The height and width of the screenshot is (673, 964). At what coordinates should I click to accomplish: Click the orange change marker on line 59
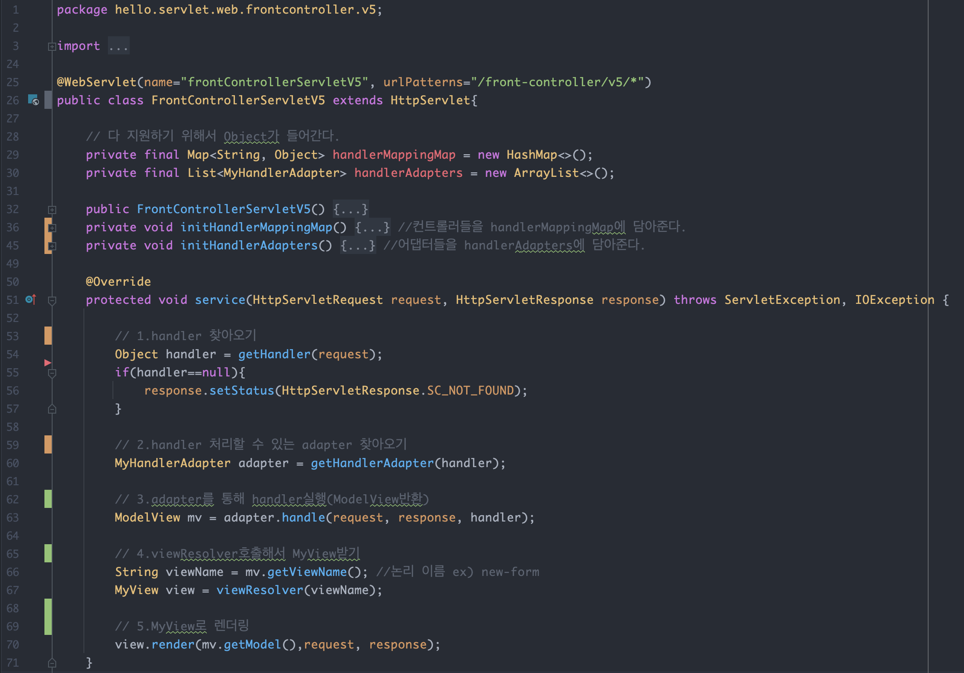tap(48, 444)
